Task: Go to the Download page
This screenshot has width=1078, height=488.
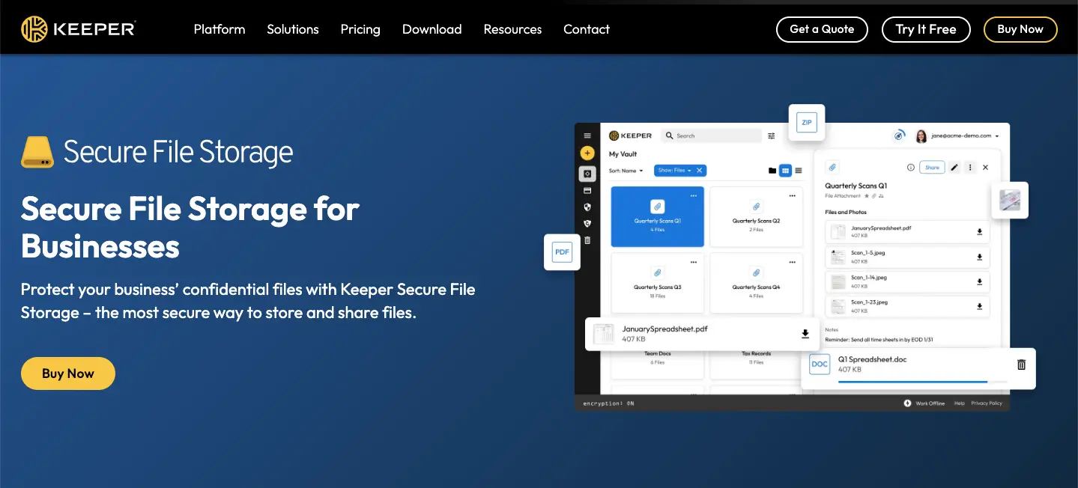Action: tap(432, 29)
